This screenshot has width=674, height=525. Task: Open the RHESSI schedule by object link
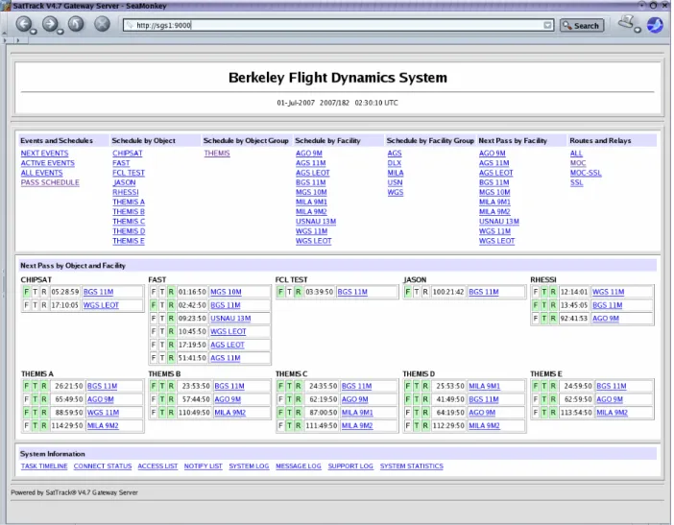(126, 192)
